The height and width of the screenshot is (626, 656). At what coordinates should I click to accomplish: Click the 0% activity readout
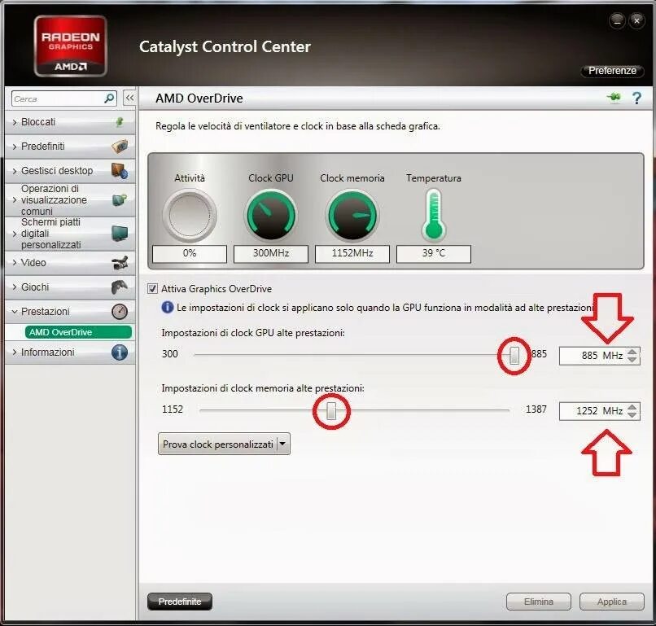tap(190, 253)
